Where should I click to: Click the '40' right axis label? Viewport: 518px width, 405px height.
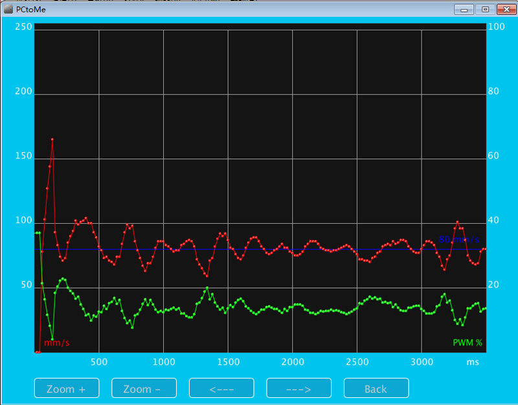click(x=493, y=221)
